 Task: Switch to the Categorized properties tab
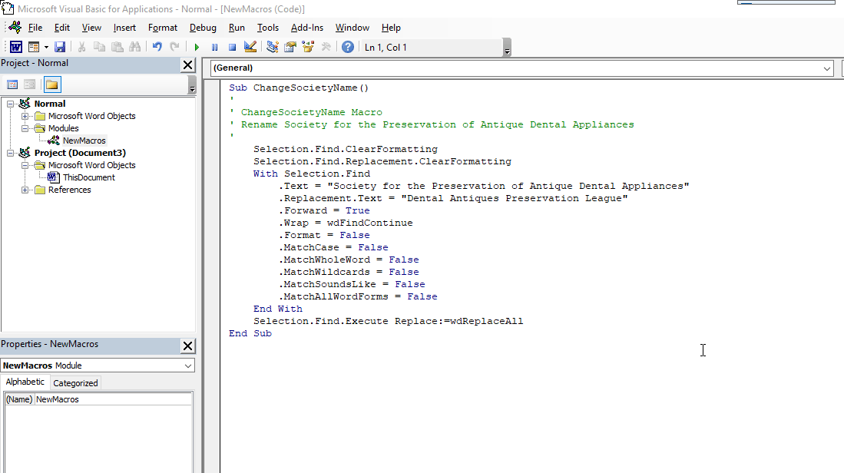click(74, 382)
